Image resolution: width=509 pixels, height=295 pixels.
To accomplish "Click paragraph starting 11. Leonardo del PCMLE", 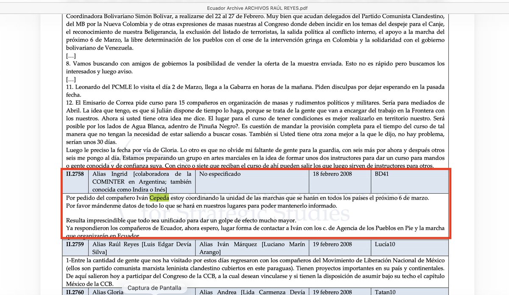I will click(x=255, y=91).
